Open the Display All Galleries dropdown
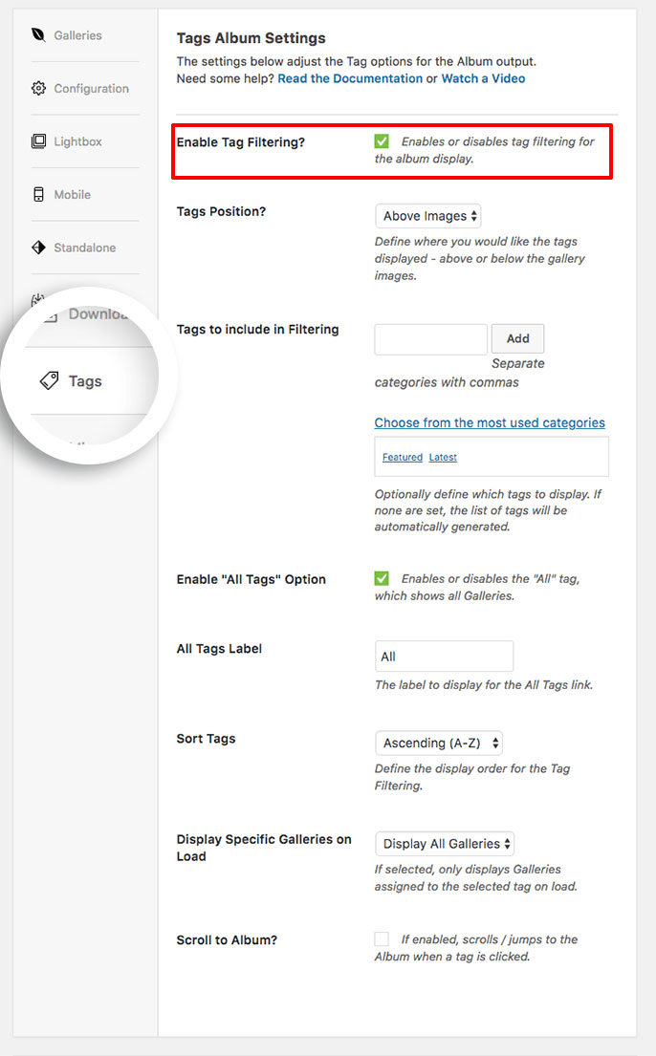 pyautogui.click(x=444, y=843)
